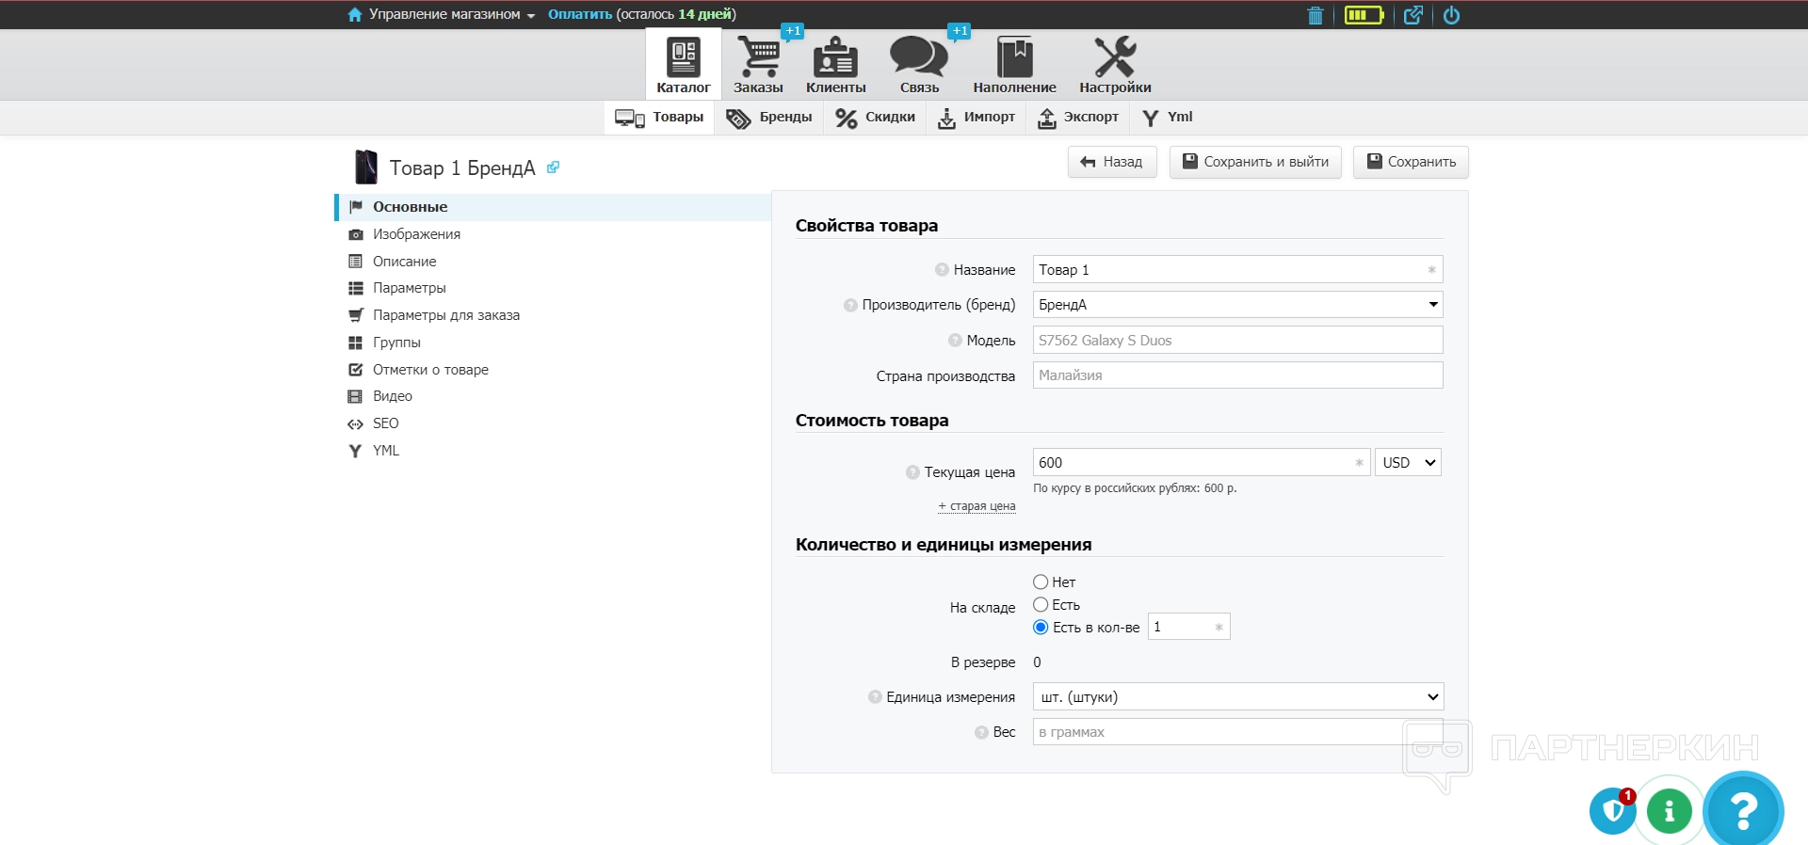Image resolution: width=1808 pixels, height=845 pixels.
Task: Select Основные in the side menu
Action: [x=554, y=207]
